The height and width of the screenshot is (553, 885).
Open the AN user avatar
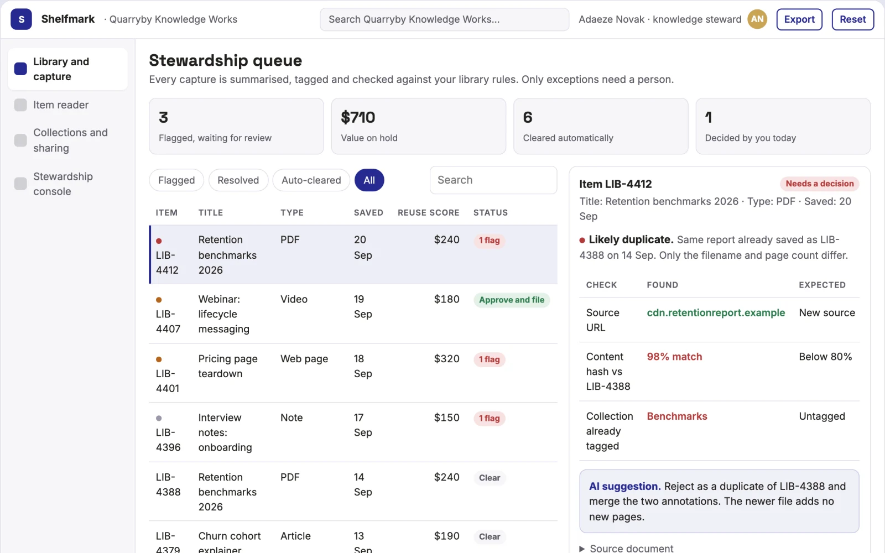coord(757,19)
